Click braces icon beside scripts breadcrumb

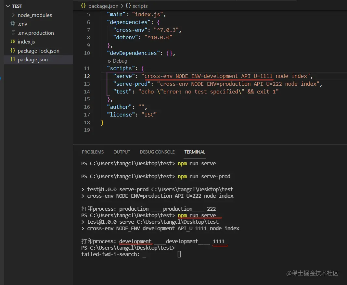[x=128, y=6]
